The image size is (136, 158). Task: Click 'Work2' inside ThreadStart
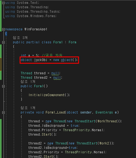coord(104,143)
